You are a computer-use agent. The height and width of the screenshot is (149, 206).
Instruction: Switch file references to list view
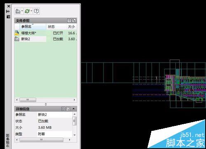point(69,21)
